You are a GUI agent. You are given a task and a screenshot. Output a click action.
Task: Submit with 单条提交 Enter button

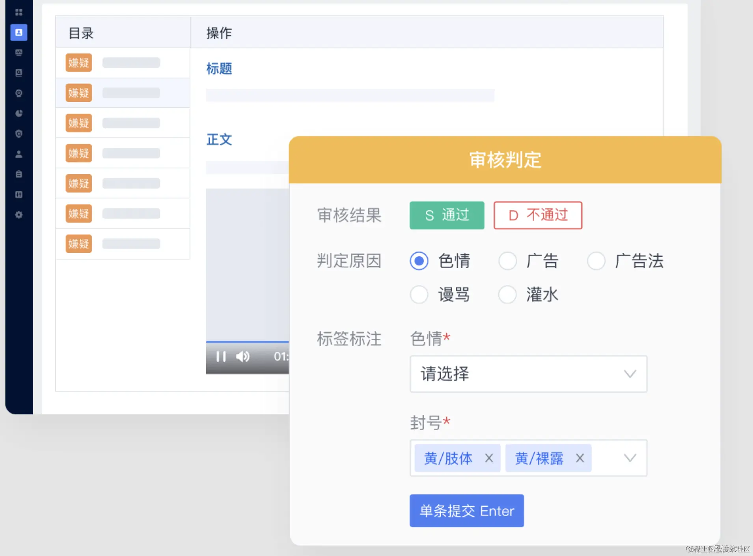(x=467, y=511)
